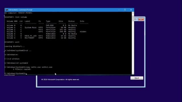Click the 'cd ..' command line
The width and height of the screenshot is (182, 102).
click(x=18, y=50)
